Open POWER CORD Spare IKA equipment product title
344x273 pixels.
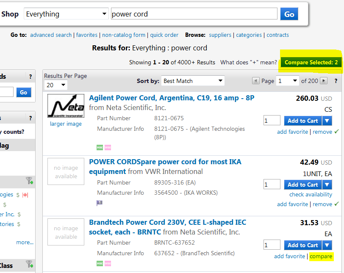click(165, 166)
